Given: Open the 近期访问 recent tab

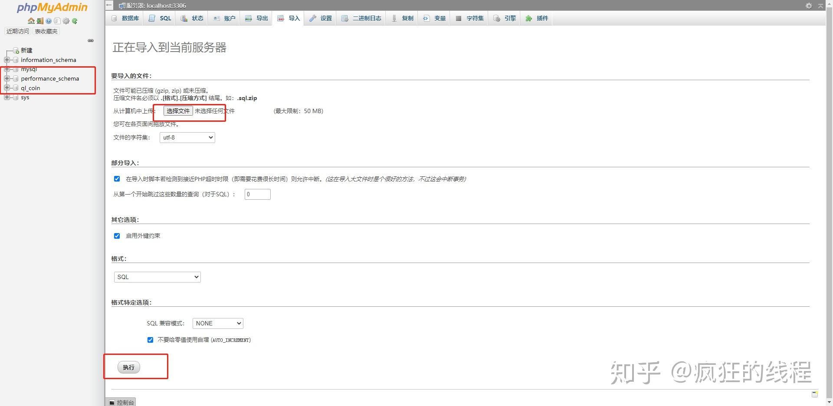Looking at the screenshot, I should tap(18, 31).
